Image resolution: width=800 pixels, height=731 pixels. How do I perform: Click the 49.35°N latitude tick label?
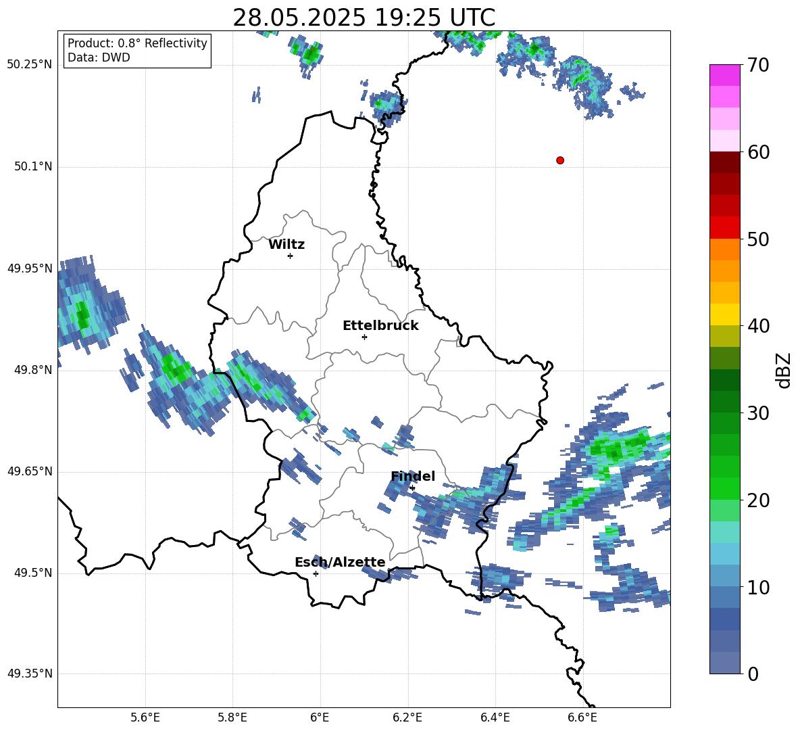pos(30,674)
